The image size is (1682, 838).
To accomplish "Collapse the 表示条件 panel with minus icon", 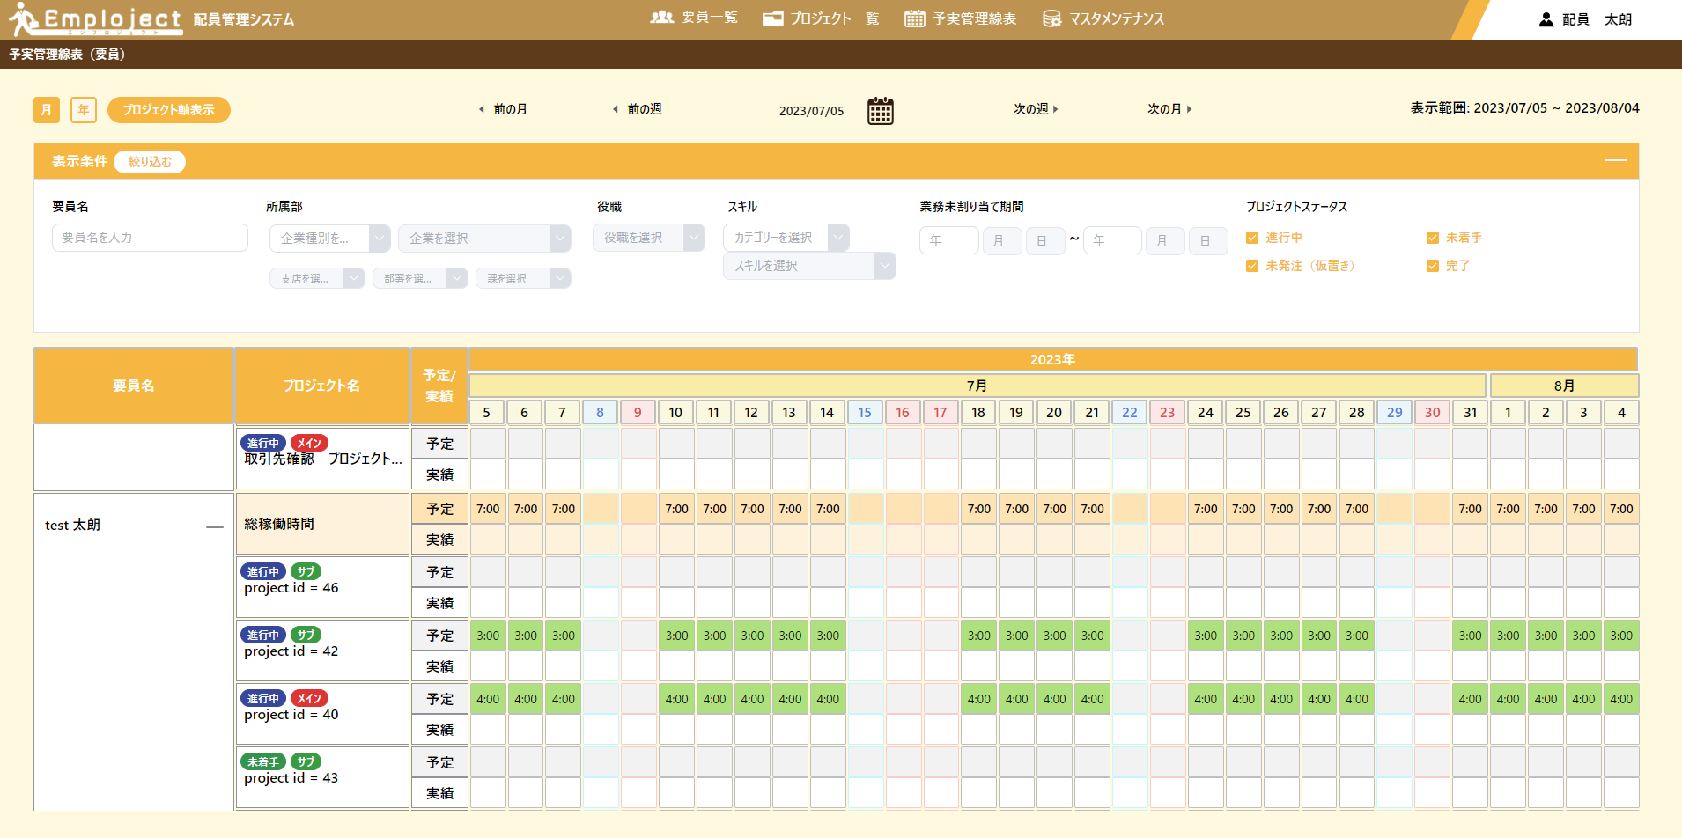I will (1615, 160).
